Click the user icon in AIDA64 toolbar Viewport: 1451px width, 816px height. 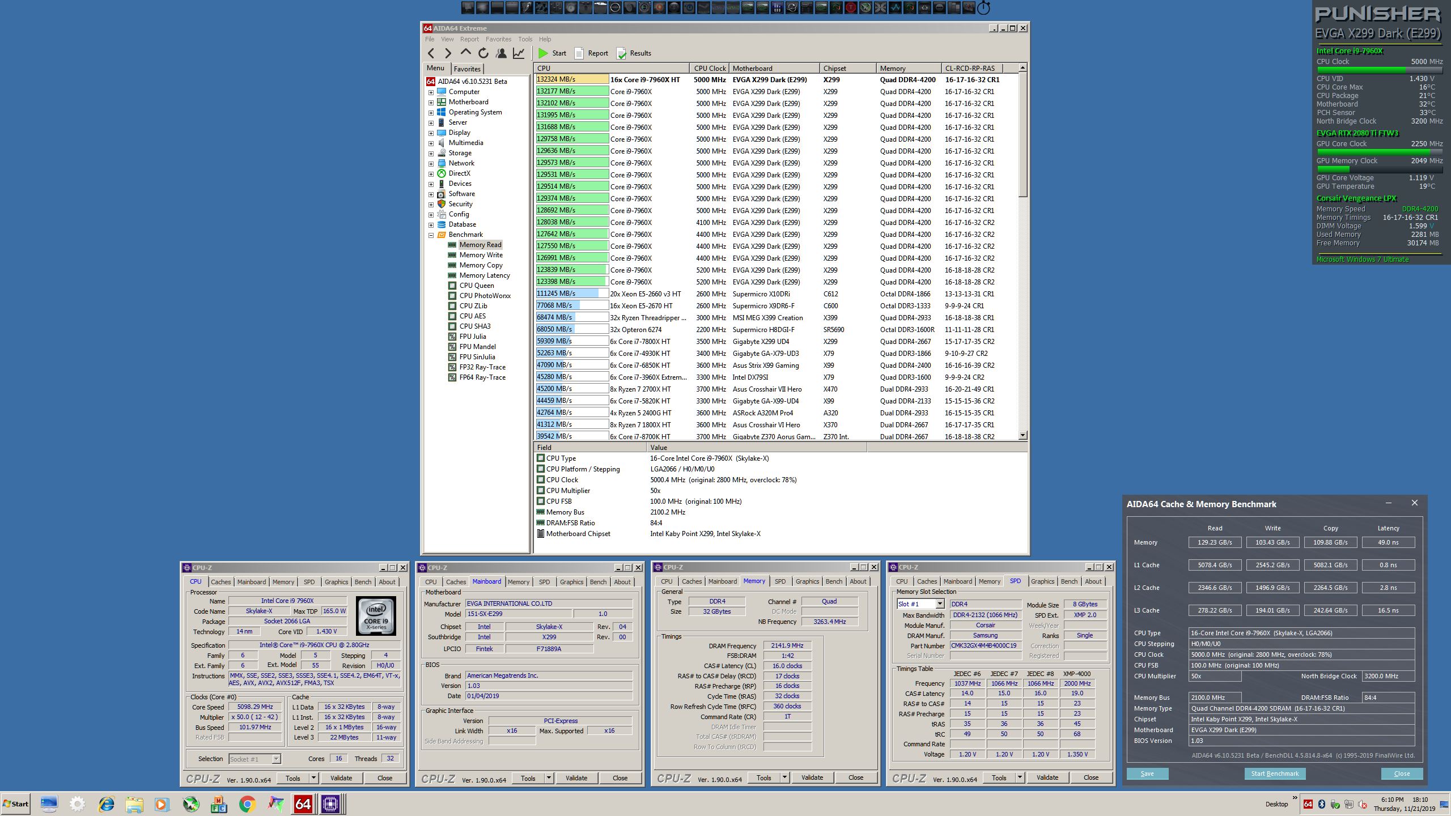501,53
